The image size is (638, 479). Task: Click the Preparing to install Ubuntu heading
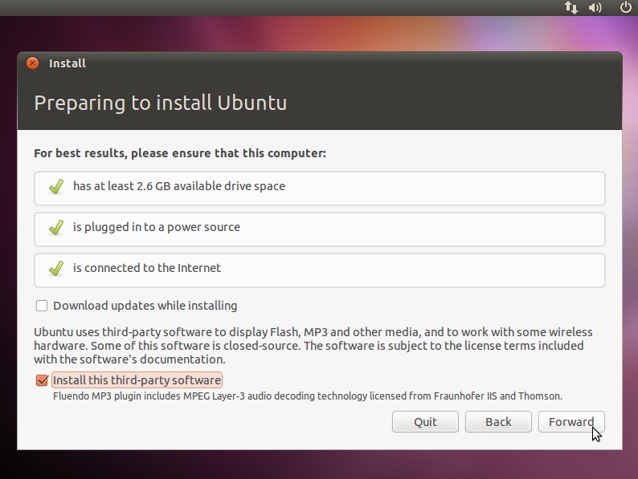click(x=160, y=104)
